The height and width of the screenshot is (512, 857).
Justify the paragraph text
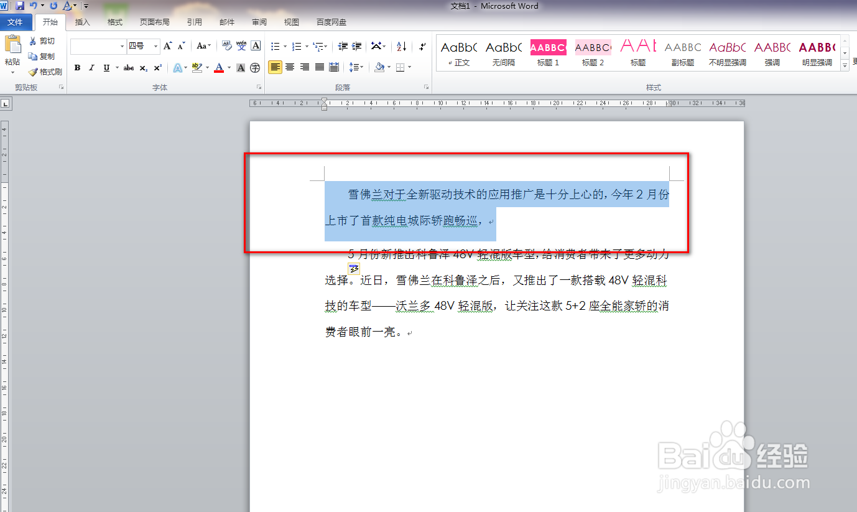pos(320,67)
